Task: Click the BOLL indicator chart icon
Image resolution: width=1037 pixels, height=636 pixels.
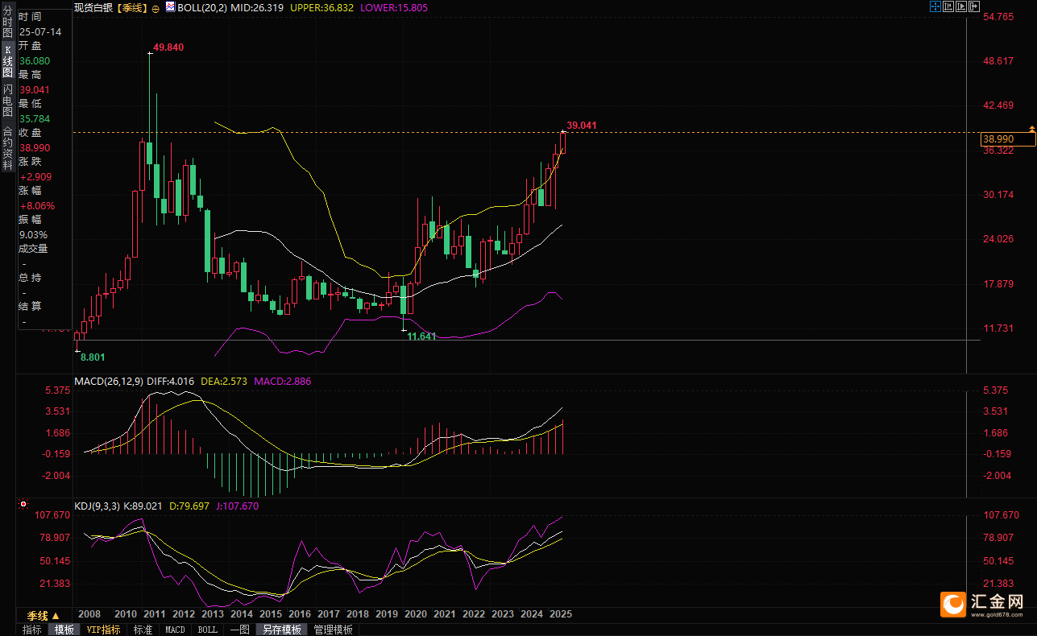Action: point(169,7)
